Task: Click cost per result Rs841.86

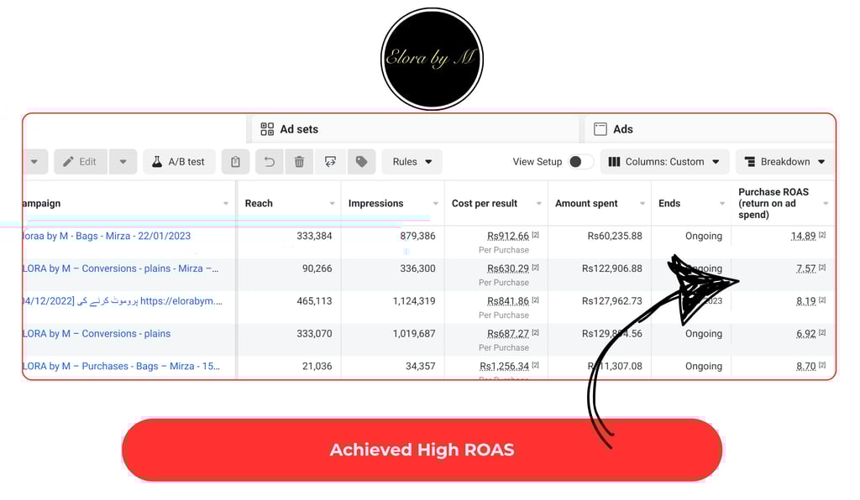Action: (x=508, y=300)
